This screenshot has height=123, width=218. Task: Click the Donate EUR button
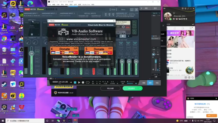point(64,51)
